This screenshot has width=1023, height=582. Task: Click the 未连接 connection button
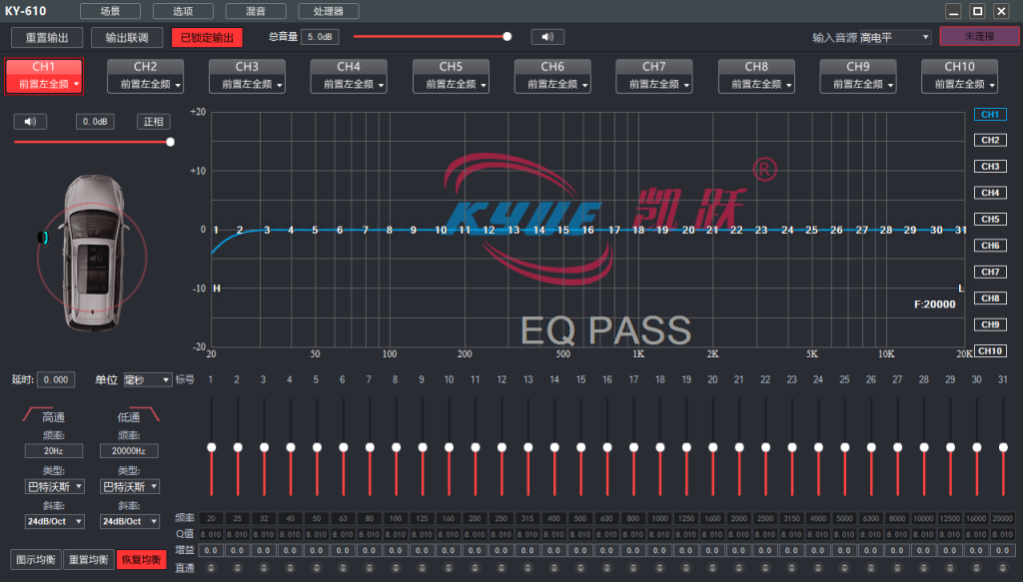979,37
